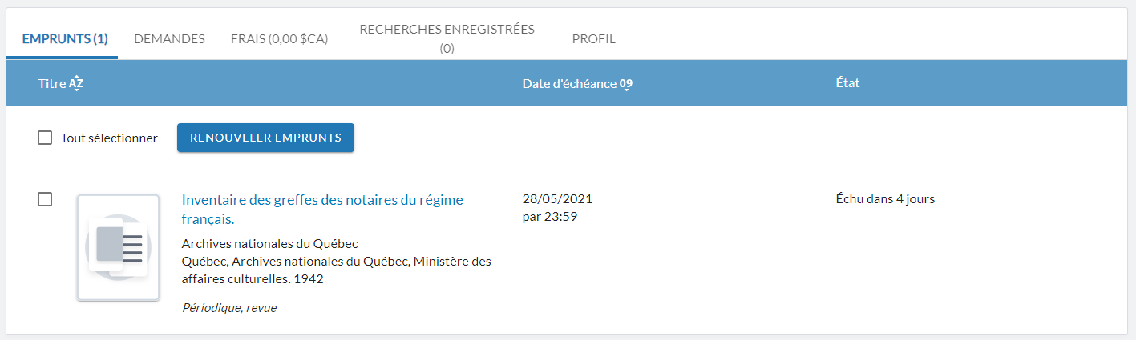Image resolution: width=1136 pixels, height=340 pixels.
Task: Click the RENOUVELER EMPRUNTS button
Action: [x=265, y=138]
